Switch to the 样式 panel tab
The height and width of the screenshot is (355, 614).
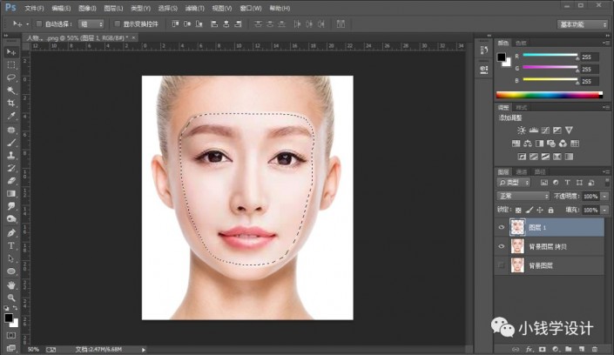coord(522,108)
